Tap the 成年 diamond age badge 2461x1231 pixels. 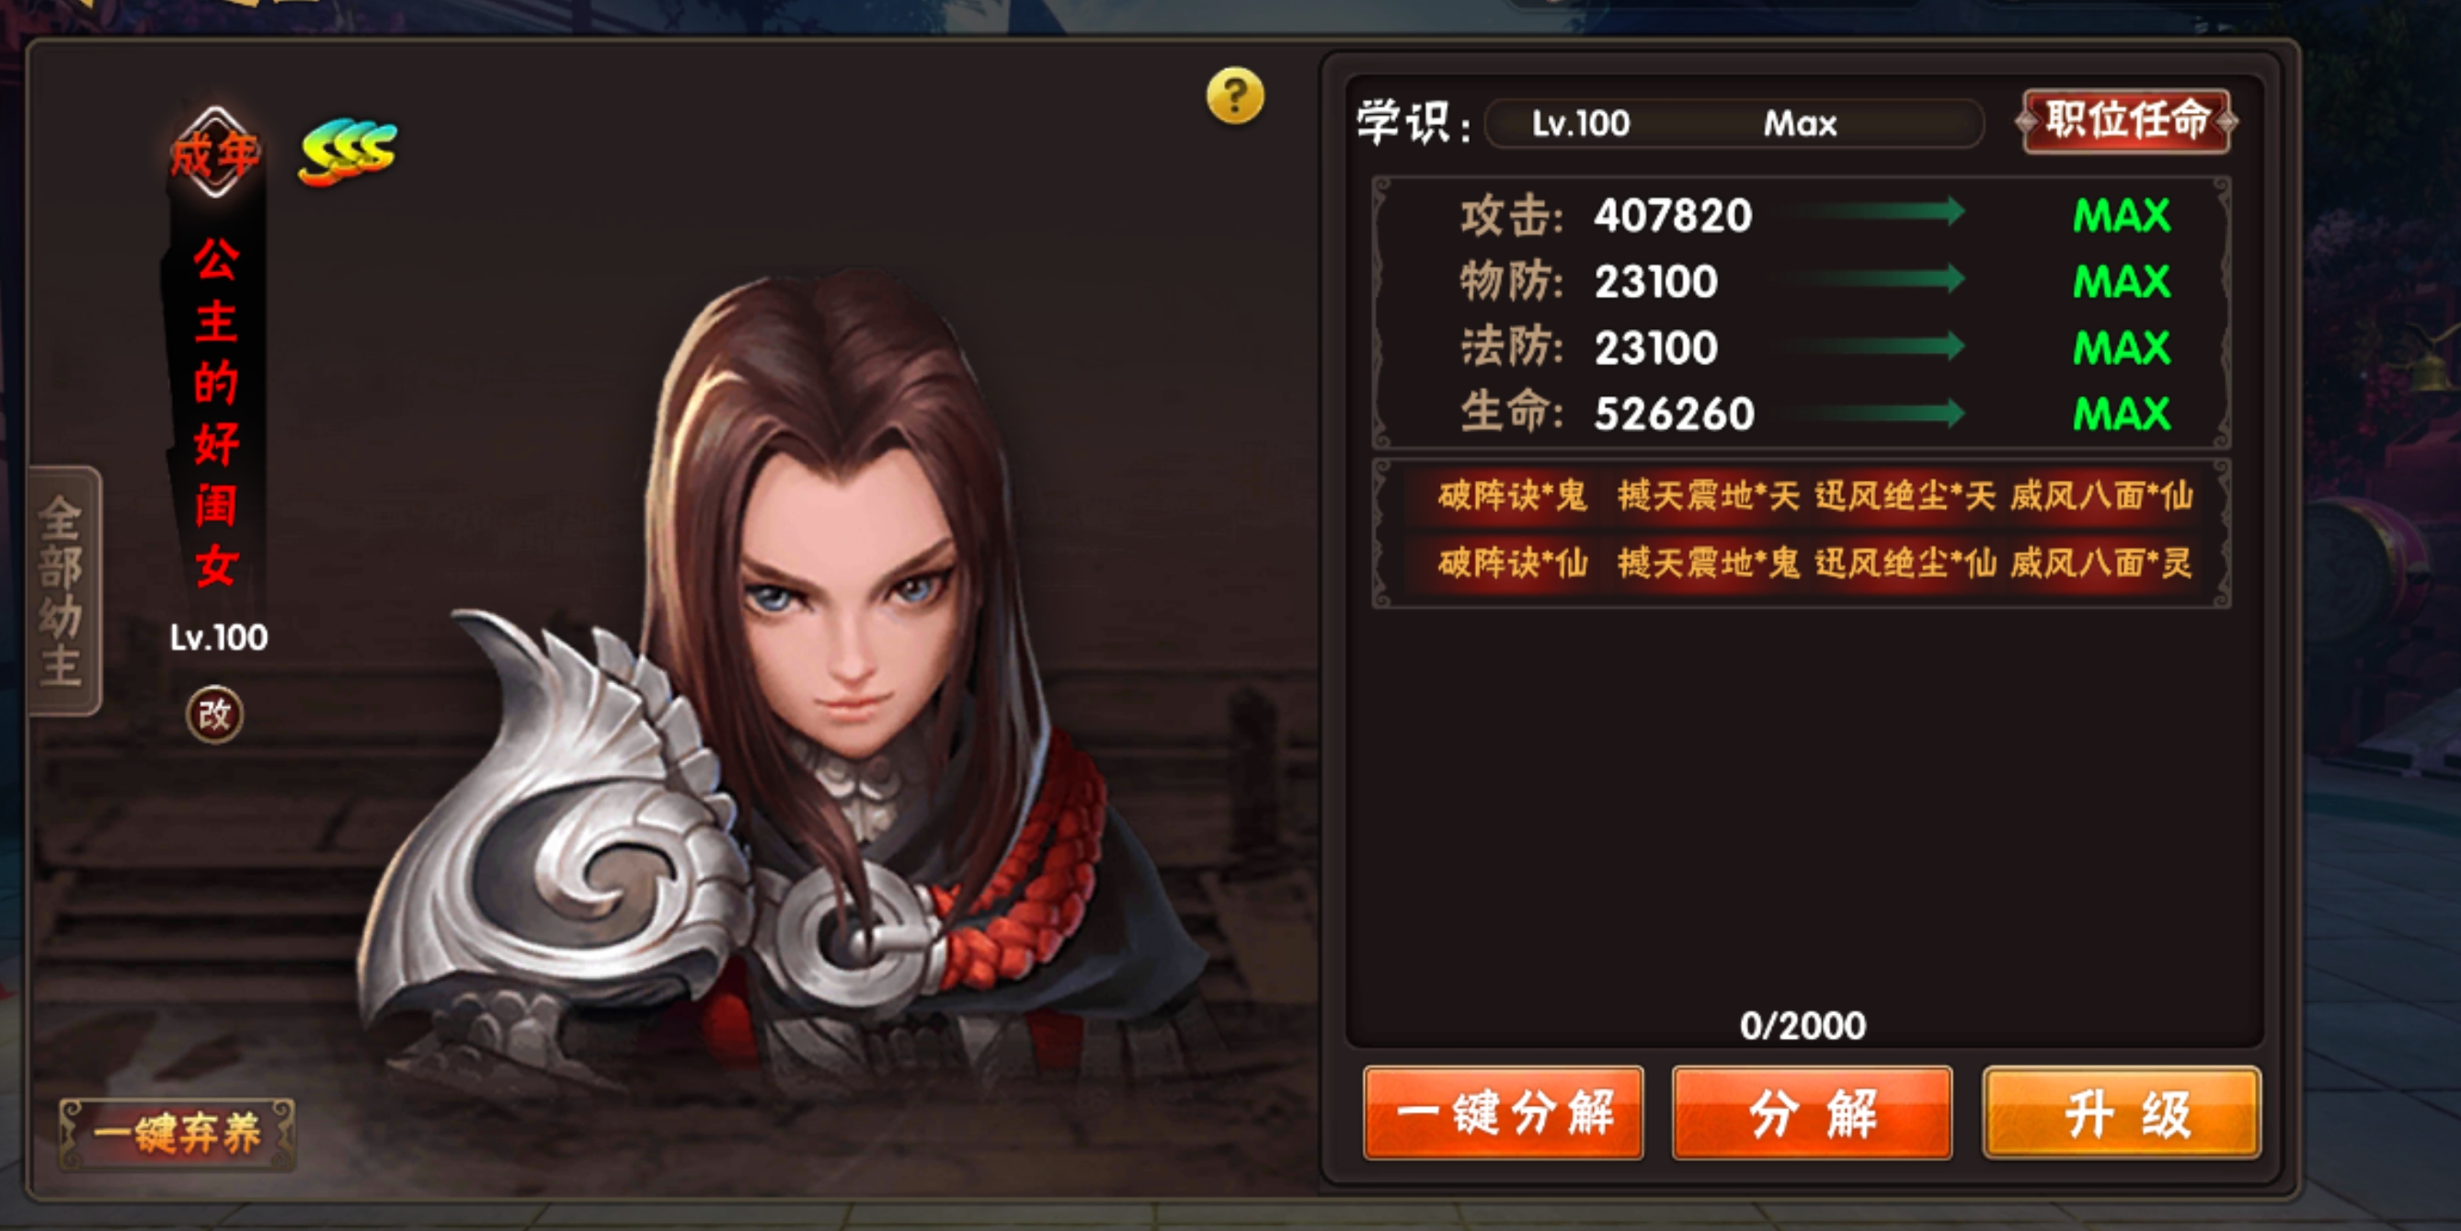pyautogui.click(x=215, y=153)
